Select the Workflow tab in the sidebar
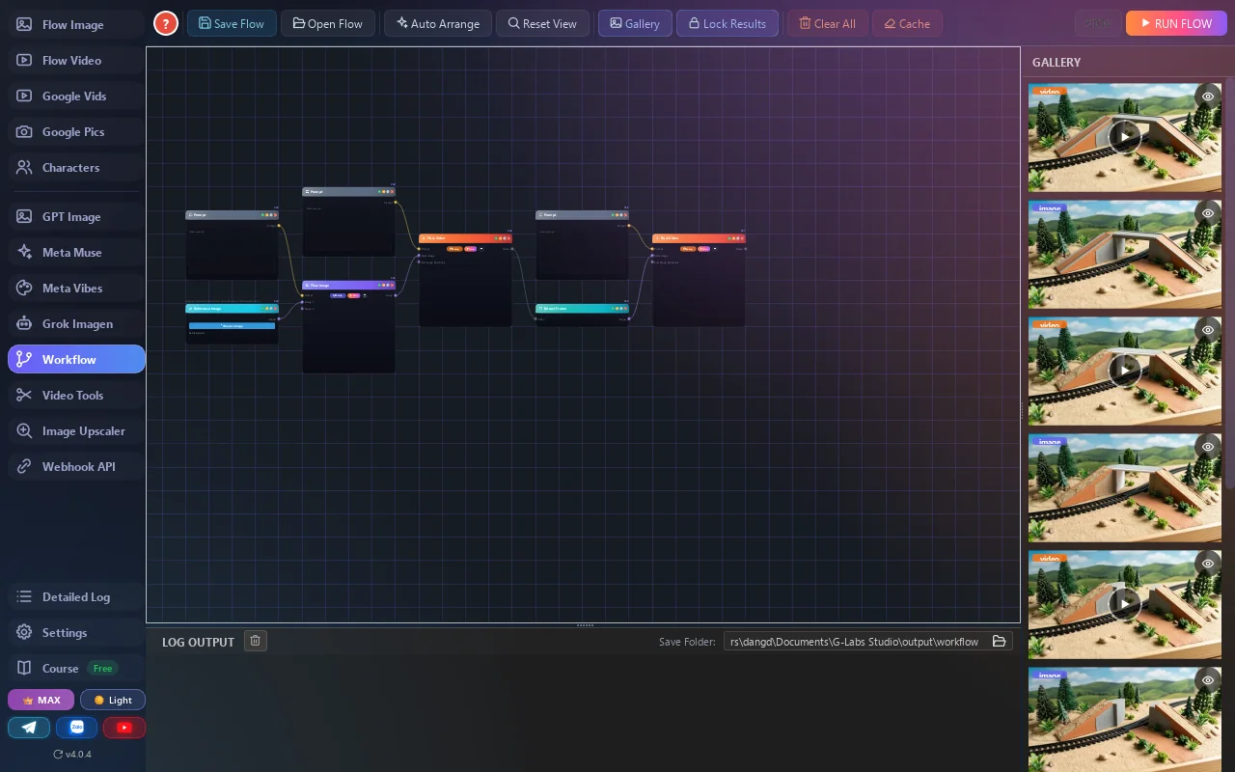The image size is (1235, 772). tap(76, 359)
